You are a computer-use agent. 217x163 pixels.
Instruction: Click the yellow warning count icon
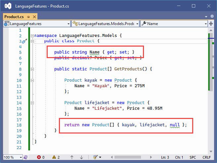pyautogui.click(x=54, y=157)
